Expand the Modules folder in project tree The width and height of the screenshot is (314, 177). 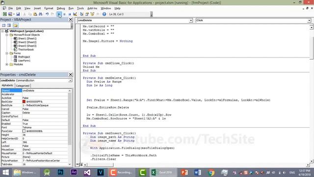(7, 64)
